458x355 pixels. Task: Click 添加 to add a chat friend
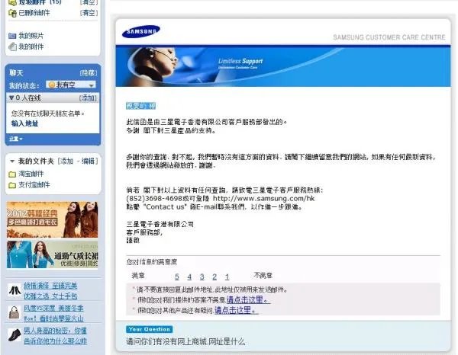pos(88,98)
